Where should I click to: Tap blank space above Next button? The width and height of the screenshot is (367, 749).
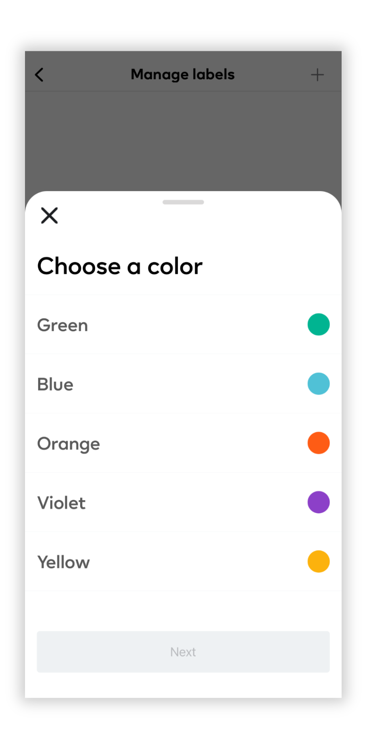tap(183, 611)
